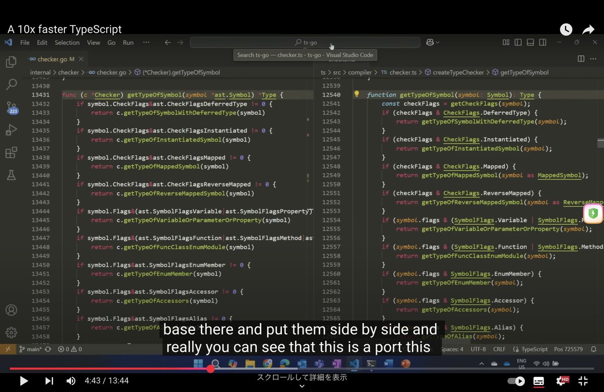604x392 pixels.
Task: Open the View menu
Action: pyautogui.click(x=93, y=43)
